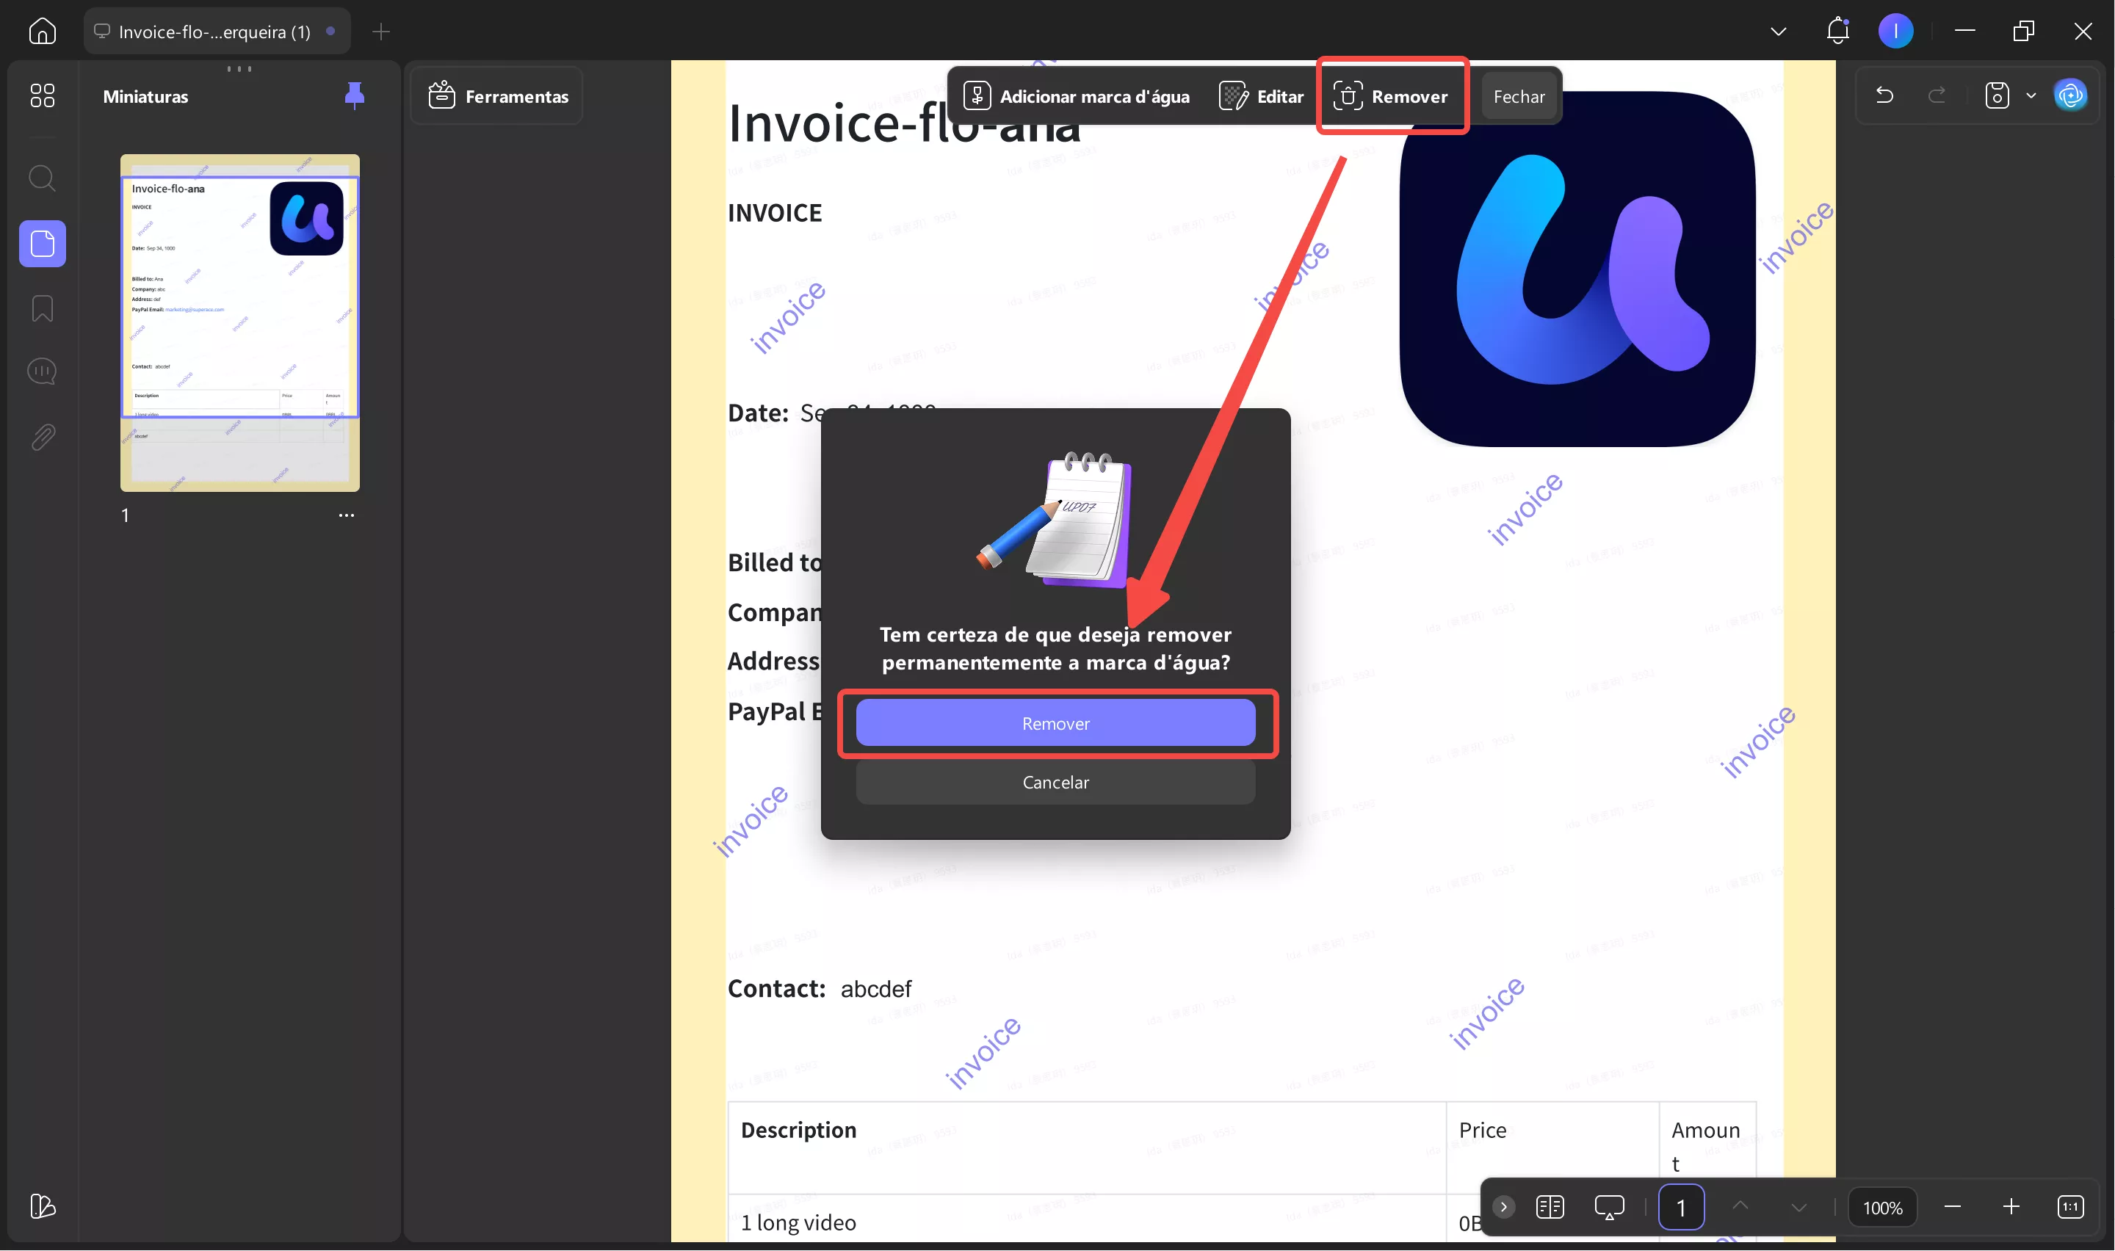This screenshot has width=2115, height=1251.
Task: Toggle the thumbnails panel sidebar icon
Action: tap(42, 244)
